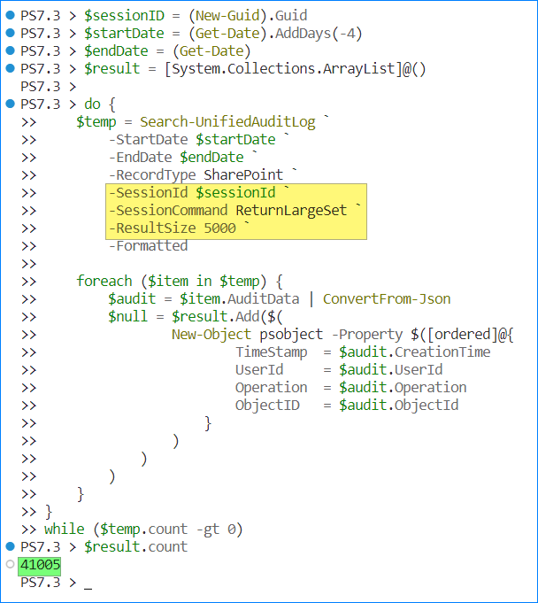Click the [ordered] accelerator text

(462, 335)
